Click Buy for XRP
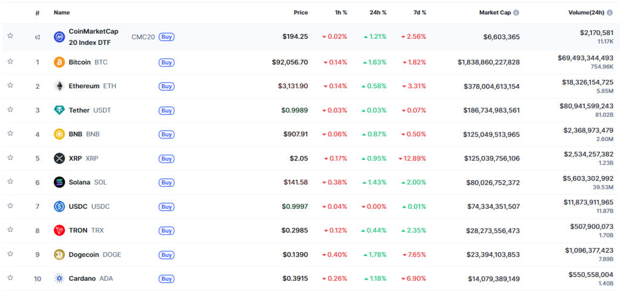The width and height of the screenshot is (620, 291). click(x=167, y=159)
